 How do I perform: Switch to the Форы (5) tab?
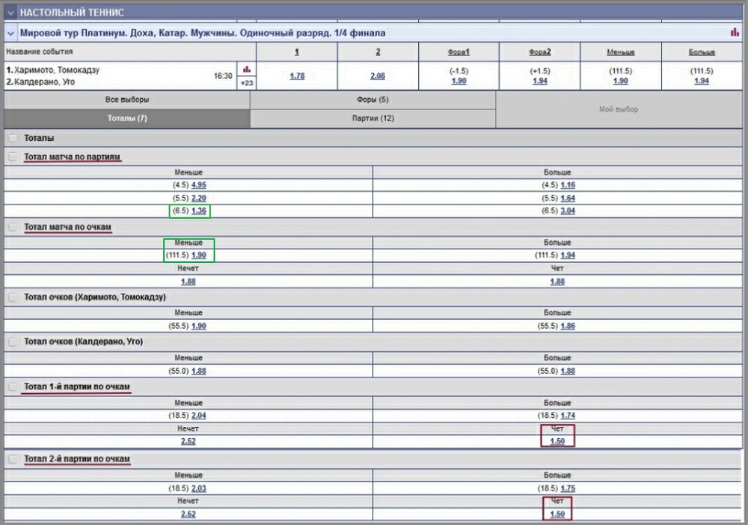[x=373, y=100]
